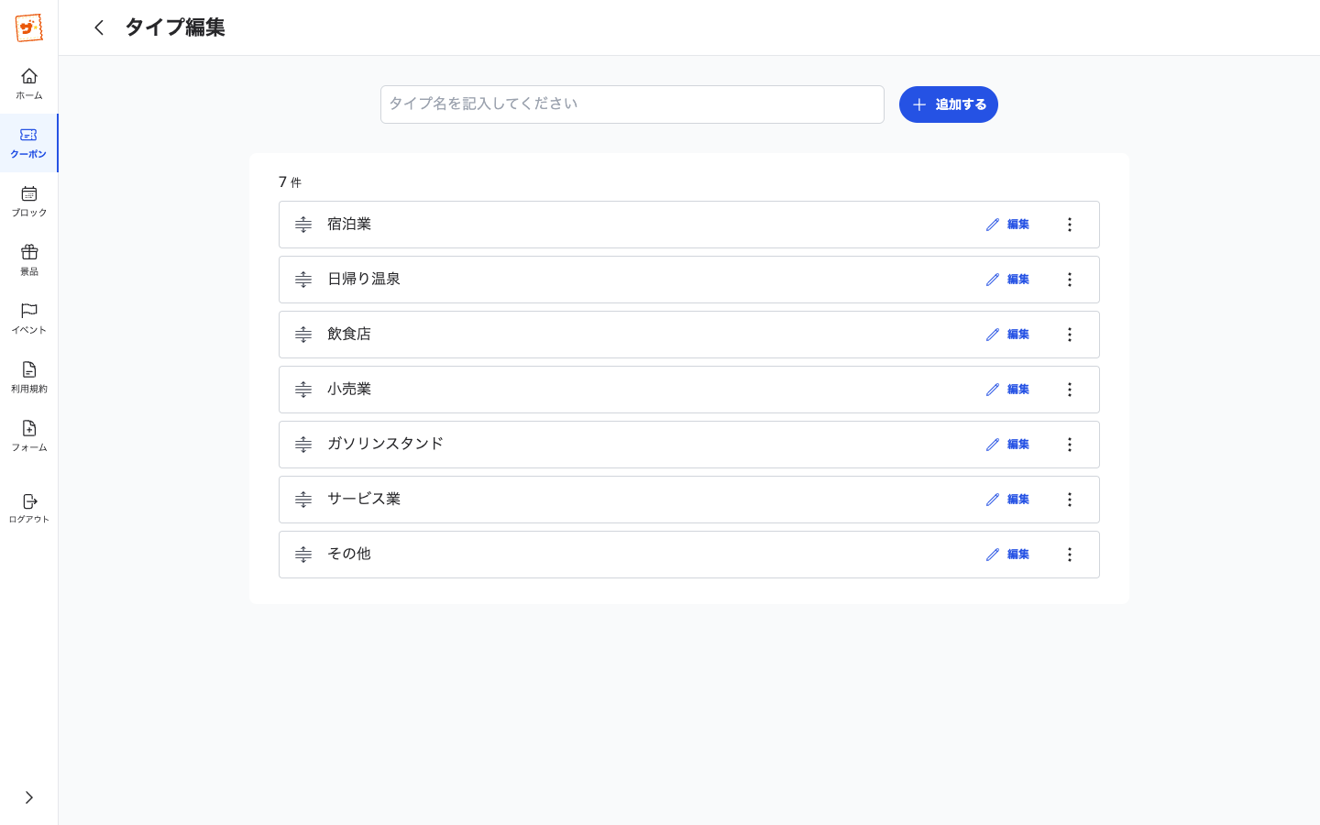Click the 7 件 count text
Image resolution: width=1320 pixels, height=825 pixels.
[x=290, y=181]
